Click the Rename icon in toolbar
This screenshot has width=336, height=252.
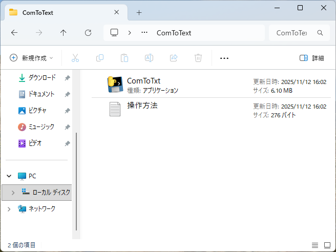(149, 58)
